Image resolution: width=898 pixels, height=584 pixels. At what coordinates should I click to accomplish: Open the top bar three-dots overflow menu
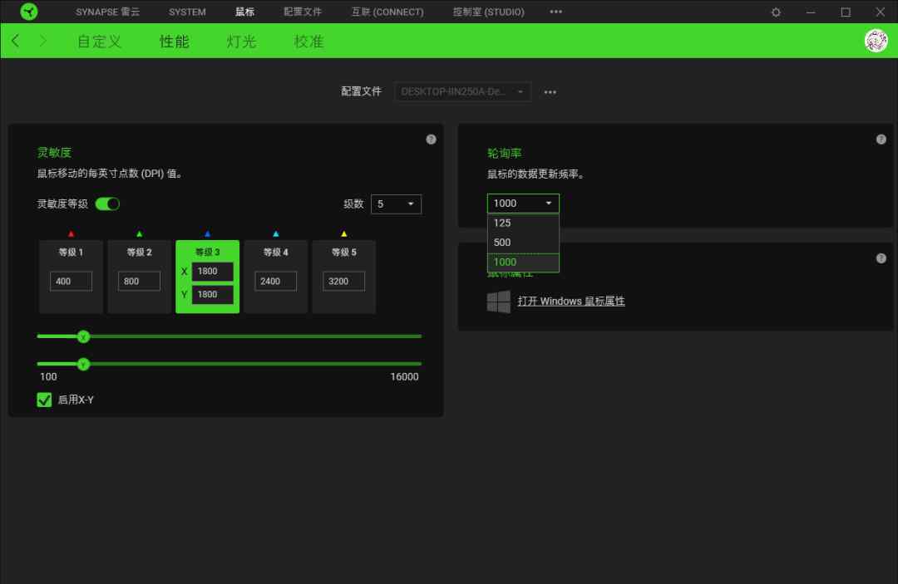click(555, 12)
